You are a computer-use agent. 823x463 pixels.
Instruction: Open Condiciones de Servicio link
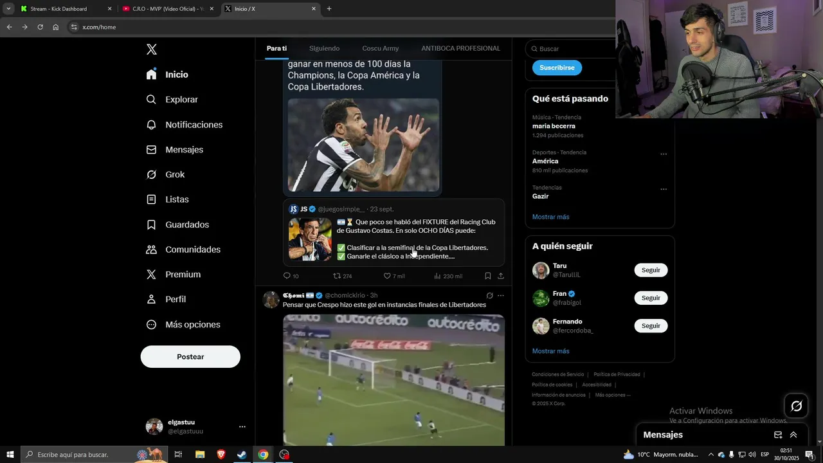tap(558, 374)
